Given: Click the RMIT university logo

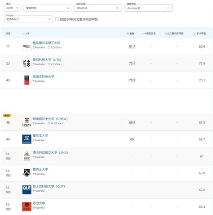Looking at the screenshot, I should point(27,46).
